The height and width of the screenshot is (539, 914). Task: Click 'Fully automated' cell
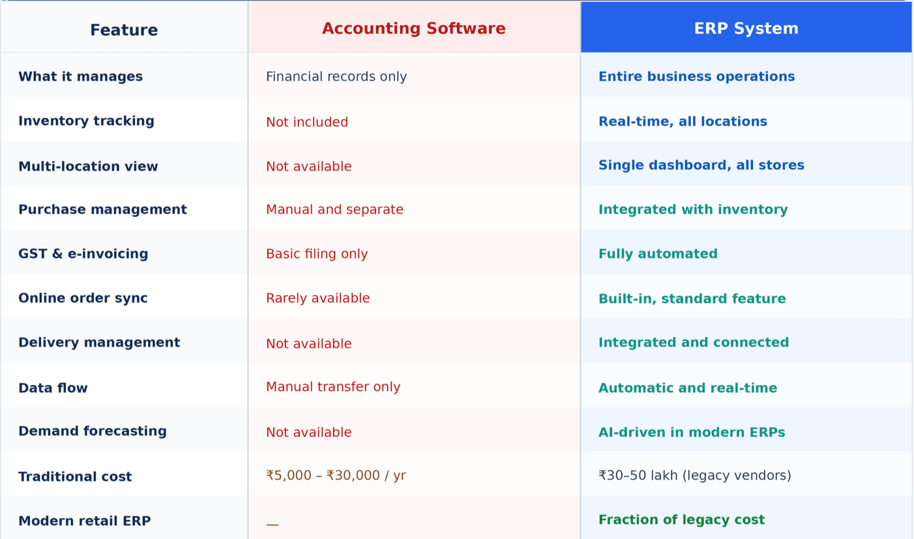click(658, 254)
